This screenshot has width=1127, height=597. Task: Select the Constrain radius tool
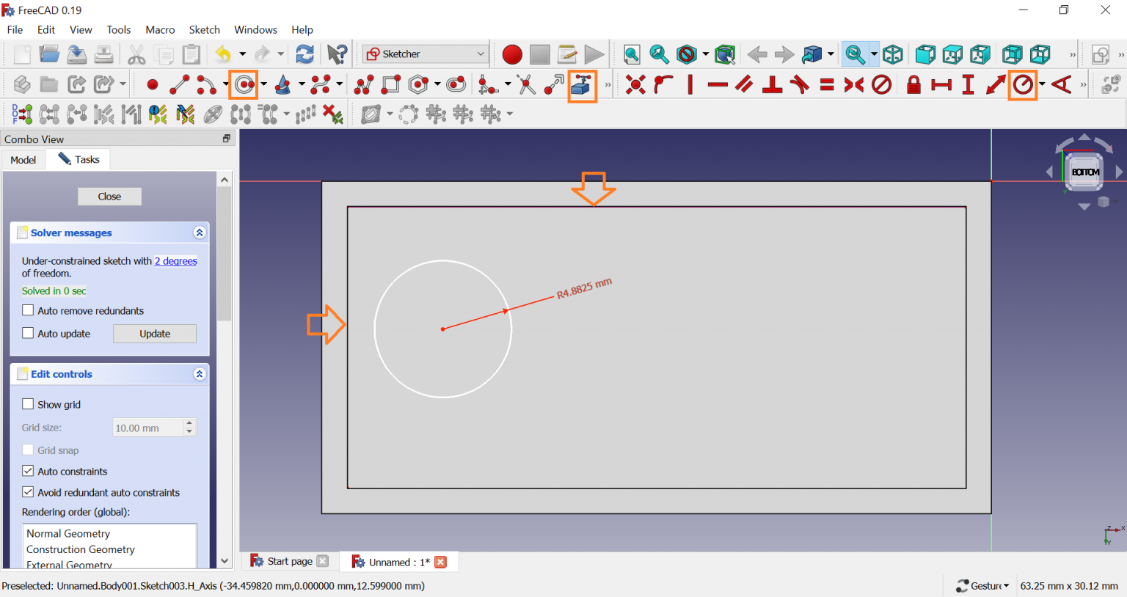(x=1022, y=85)
